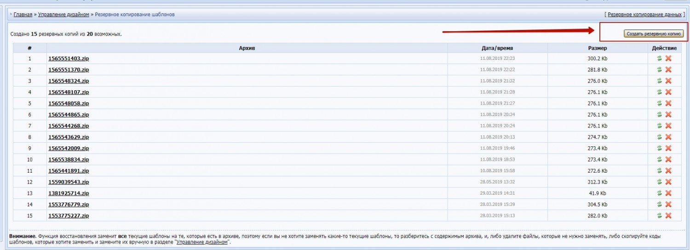The height and width of the screenshot is (250, 690).
Task: Open the 1565548058.zip archive link
Action: (x=69, y=104)
